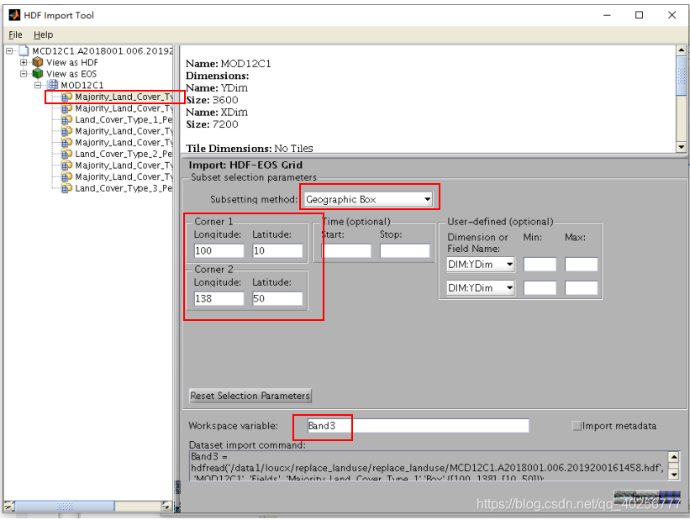This screenshot has height=520, width=690.
Task: Click the Land_Cover_Type_1_Pe field icon
Action: (66, 119)
